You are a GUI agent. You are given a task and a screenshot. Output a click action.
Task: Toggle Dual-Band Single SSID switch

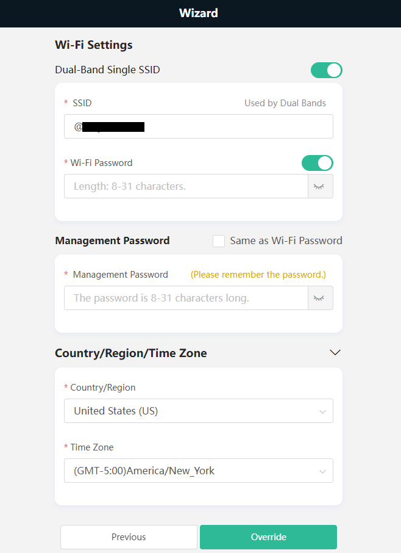327,70
